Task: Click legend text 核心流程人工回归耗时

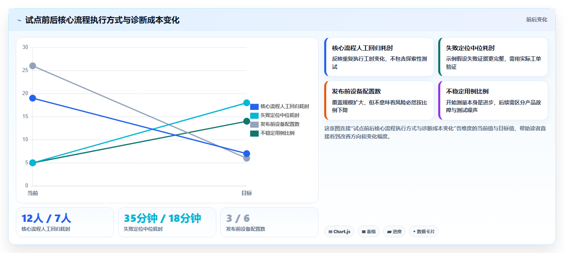Action: 285,106
